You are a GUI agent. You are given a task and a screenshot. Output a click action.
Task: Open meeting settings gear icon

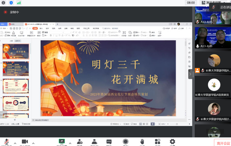tap(172, 142)
